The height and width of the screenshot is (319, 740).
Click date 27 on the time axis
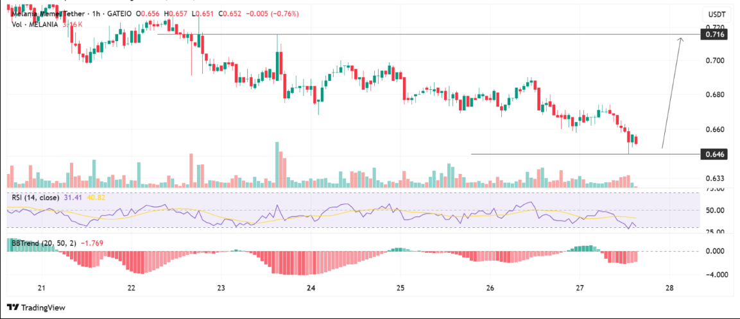(x=580, y=288)
